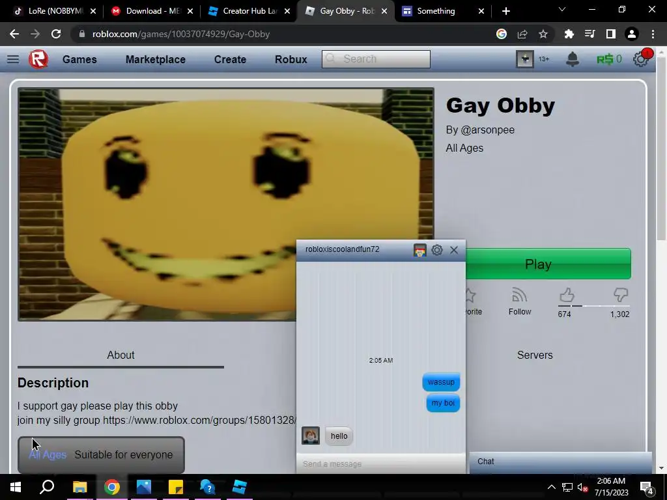This screenshot has height=500, width=667.
Task: Open Roblox Studio from the taskbar
Action: point(240,487)
